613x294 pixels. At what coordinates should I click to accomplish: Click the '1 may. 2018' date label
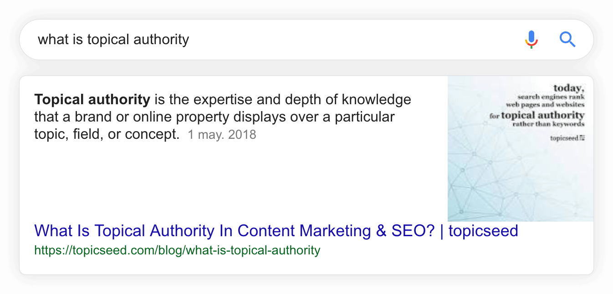coord(222,134)
